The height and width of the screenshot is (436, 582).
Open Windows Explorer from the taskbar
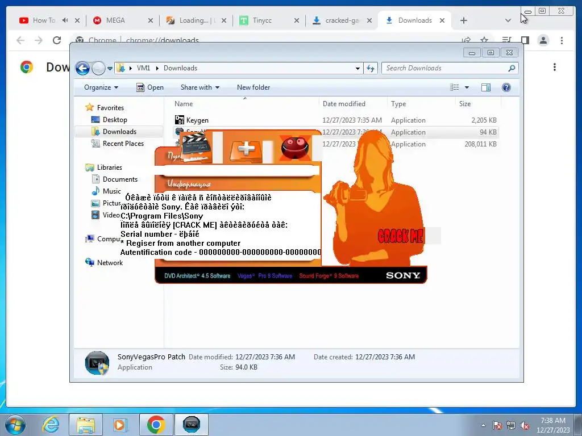click(85, 425)
